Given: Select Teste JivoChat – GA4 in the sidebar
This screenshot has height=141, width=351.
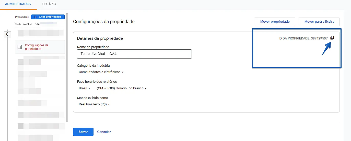Looking at the screenshot, I should 27,24.
